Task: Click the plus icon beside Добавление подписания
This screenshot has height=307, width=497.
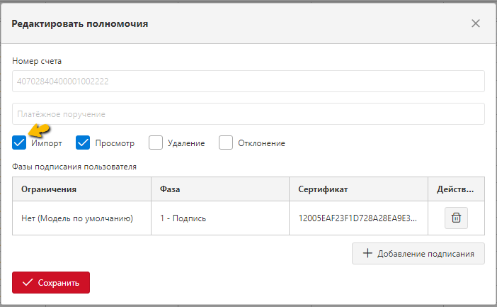Action: click(367, 253)
